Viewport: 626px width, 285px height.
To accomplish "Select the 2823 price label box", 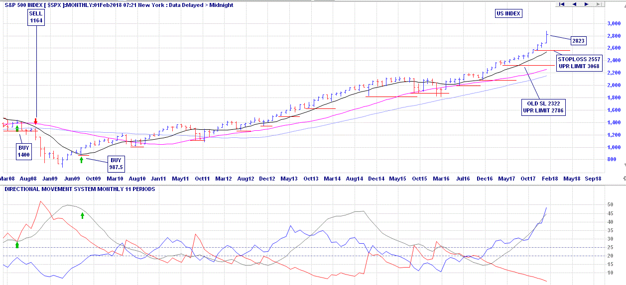I will click(x=578, y=41).
